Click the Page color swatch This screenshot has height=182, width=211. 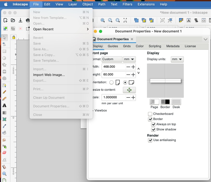pyautogui.click(x=154, y=102)
